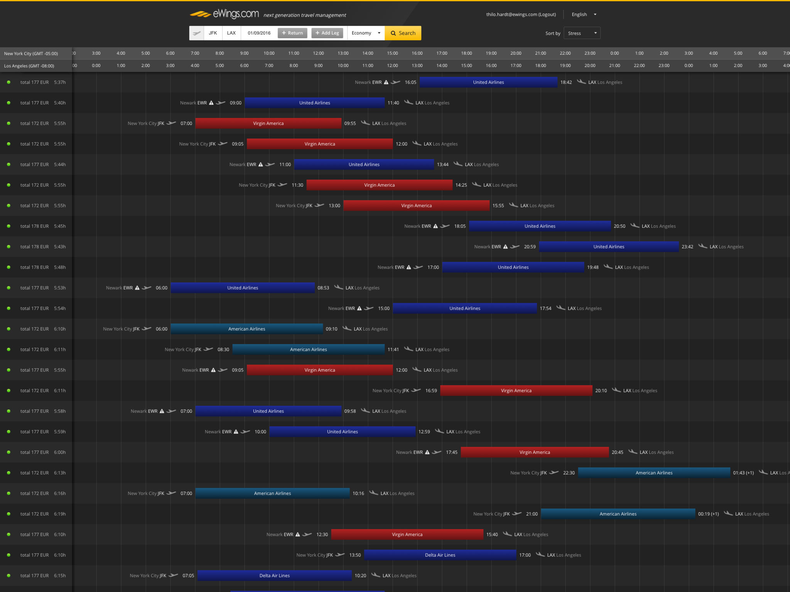Click 'New York City (GMT -05:00)' timezone label
Viewport: 790px width, 592px height.
31,54
